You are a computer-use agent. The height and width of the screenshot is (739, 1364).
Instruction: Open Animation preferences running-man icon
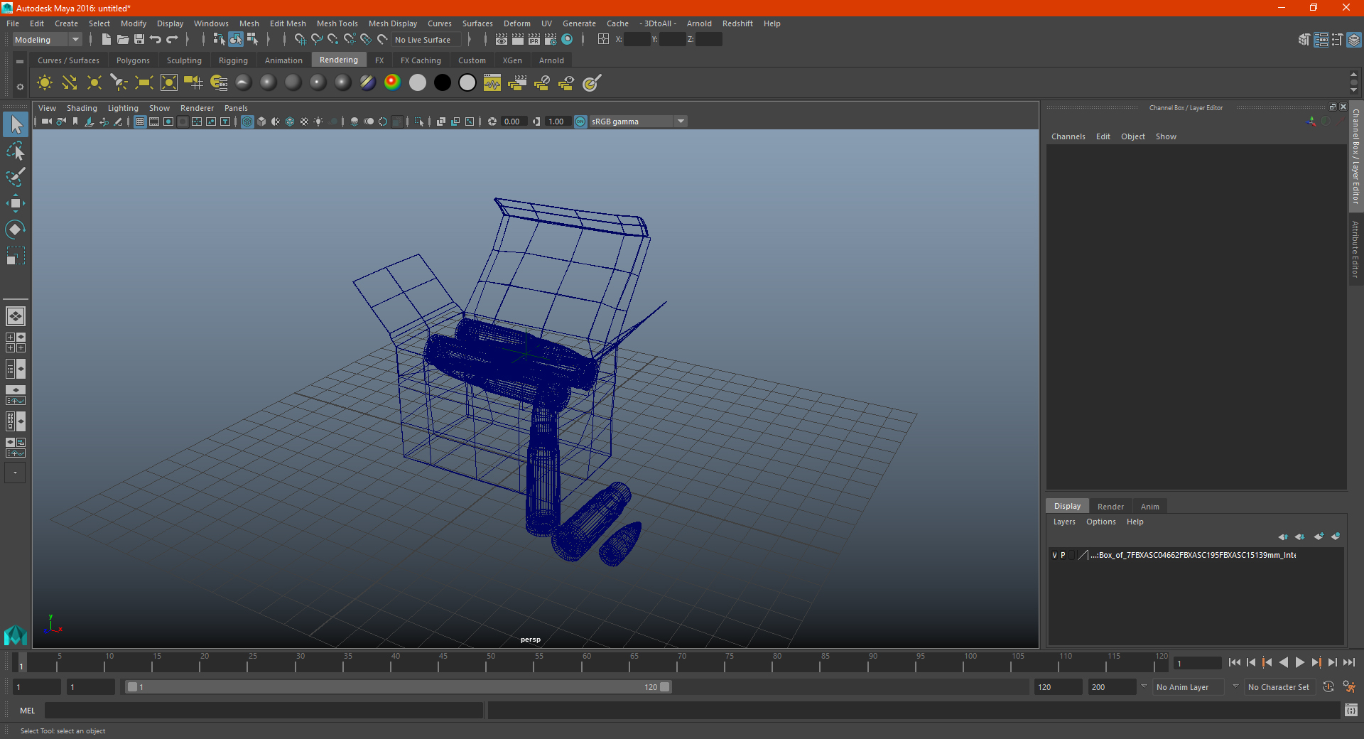pyautogui.click(x=1349, y=687)
